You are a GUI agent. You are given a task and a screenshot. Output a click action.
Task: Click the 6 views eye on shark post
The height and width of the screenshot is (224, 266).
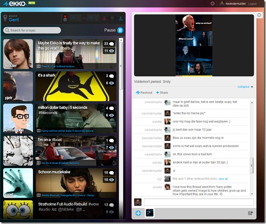tap(110, 83)
